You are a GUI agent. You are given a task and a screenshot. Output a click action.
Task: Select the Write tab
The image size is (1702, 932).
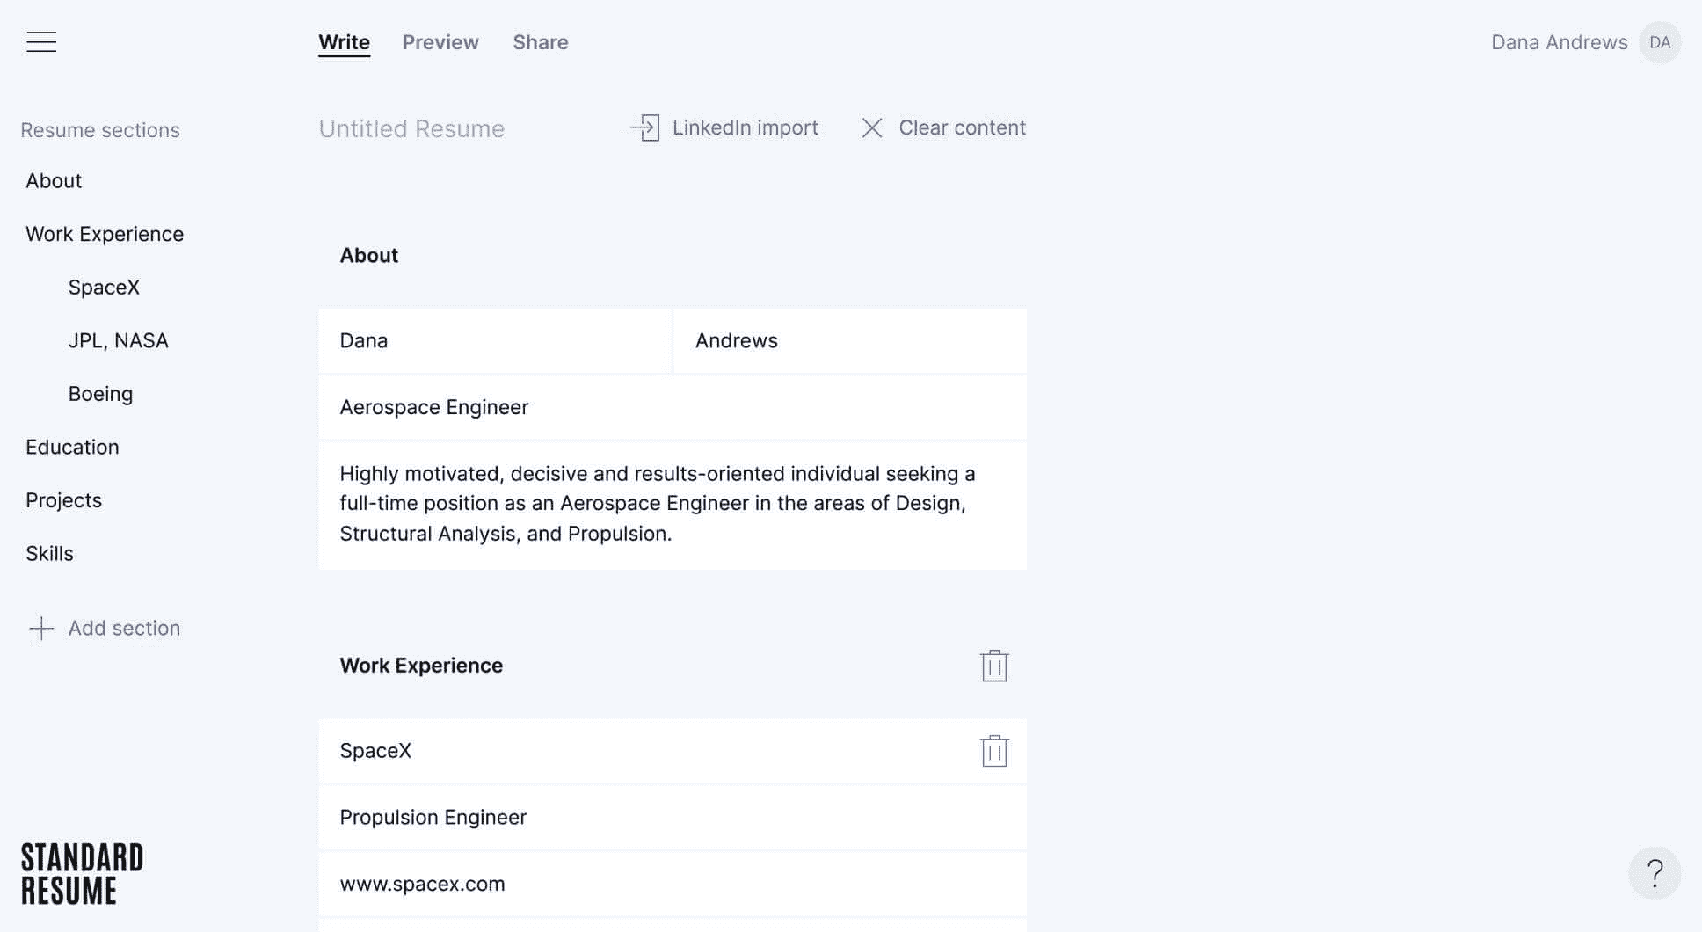pos(344,42)
